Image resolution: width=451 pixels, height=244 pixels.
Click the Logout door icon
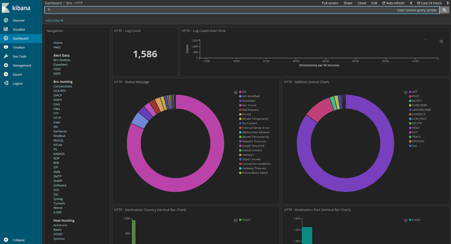coord(6,83)
